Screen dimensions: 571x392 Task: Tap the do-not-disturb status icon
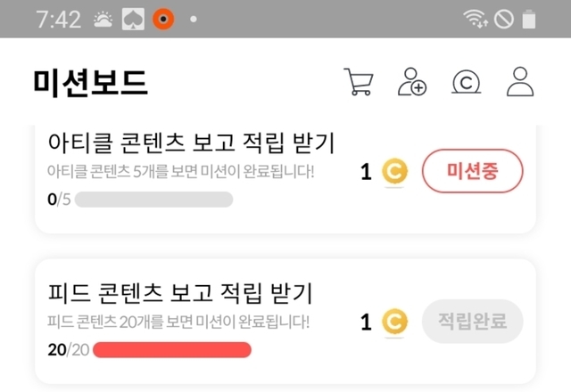point(503,19)
